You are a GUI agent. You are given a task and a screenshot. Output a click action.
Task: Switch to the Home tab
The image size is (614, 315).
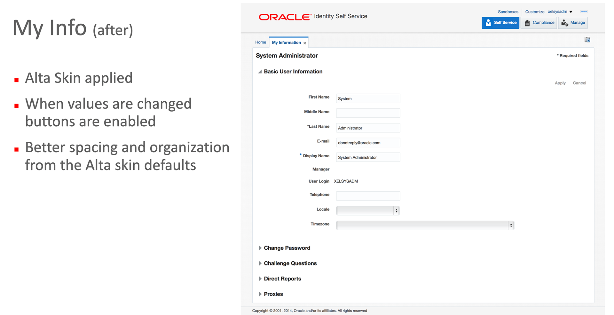[261, 42]
